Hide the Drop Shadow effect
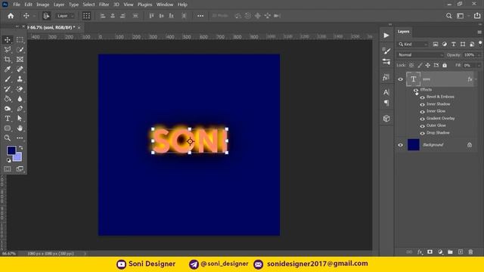 [422, 133]
